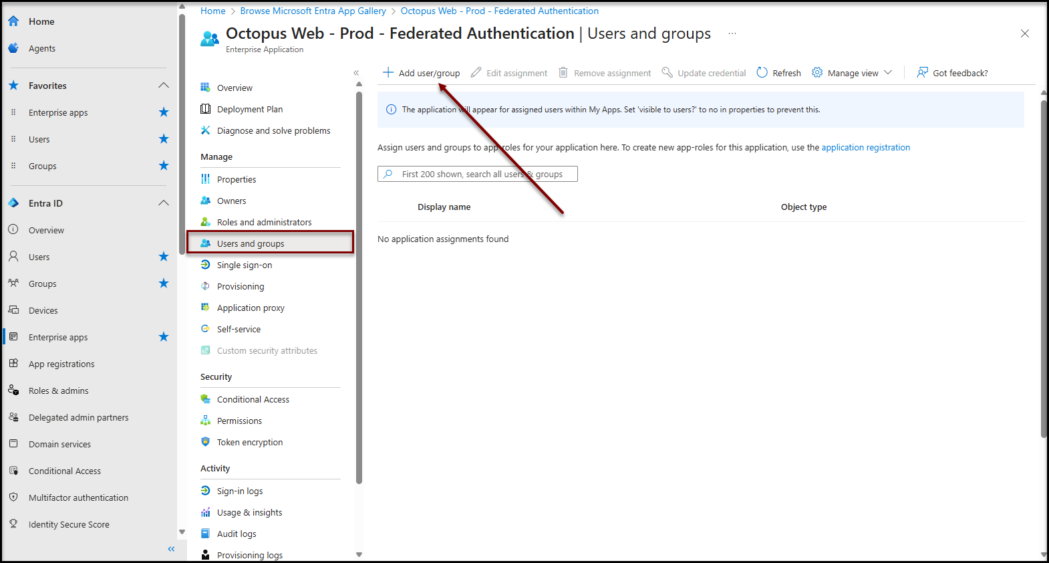The image size is (1049, 563).
Task: Open Usage & insights chart icon
Action: tap(206, 512)
